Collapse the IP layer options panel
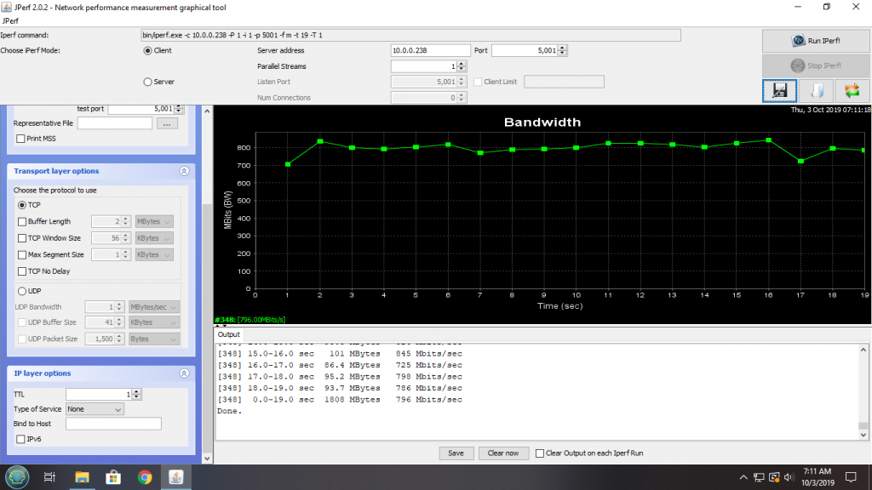Screen dimensions: 872x490 pyautogui.click(x=184, y=373)
